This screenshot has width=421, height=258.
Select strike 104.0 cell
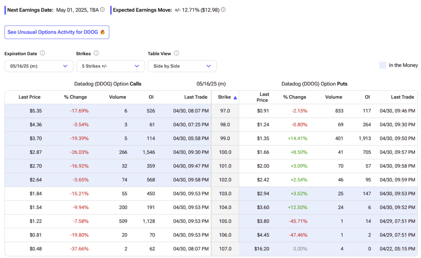point(225,207)
